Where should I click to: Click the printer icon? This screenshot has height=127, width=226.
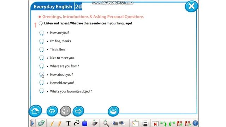pyautogui.click(x=145, y=123)
